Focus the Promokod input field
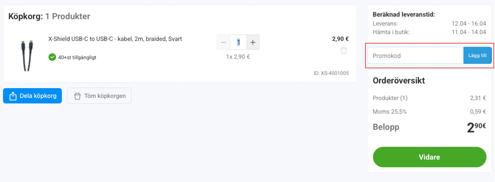The width and height of the screenshot is (495, 182). pyautogui.click(x=415, y=56)
